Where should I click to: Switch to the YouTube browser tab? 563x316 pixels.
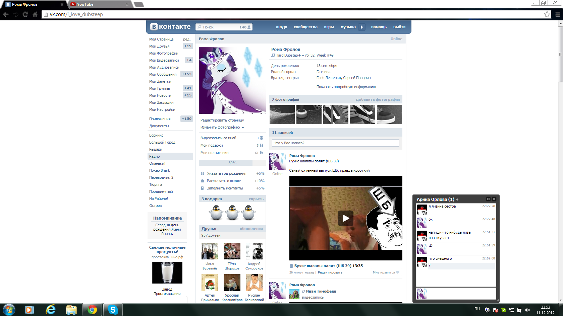(99, 4)
